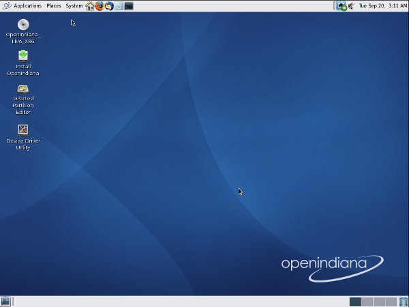This screenshot has width=409, height=307.
Task: Click the muted volume speaker icon
Action: point(351,6)
